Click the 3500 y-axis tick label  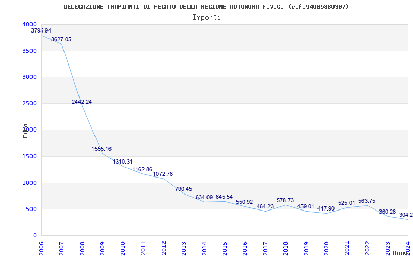click(29, 51)
